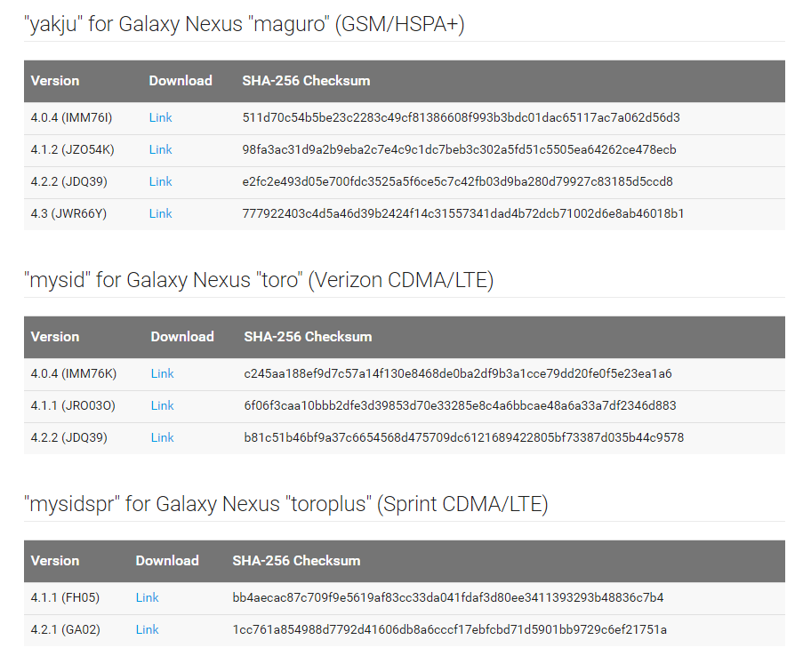Click the mysidspr toroplus Sprint heading
This screenshot has width=803, height=656.
click(x=285, y=505)
